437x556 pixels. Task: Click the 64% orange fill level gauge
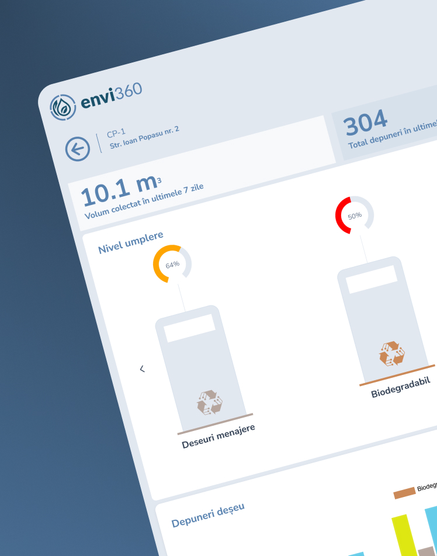point(172,264)
